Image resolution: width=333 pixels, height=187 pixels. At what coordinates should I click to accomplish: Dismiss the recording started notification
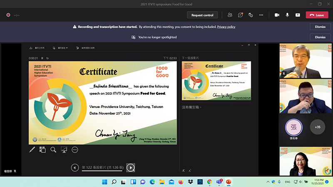[x=320, y=27]
